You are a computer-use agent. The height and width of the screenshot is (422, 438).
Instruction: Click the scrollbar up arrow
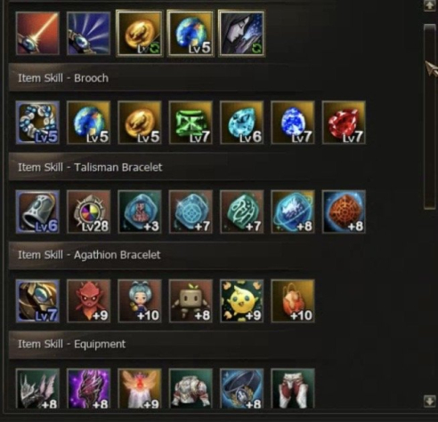click(x=429, y=5)
